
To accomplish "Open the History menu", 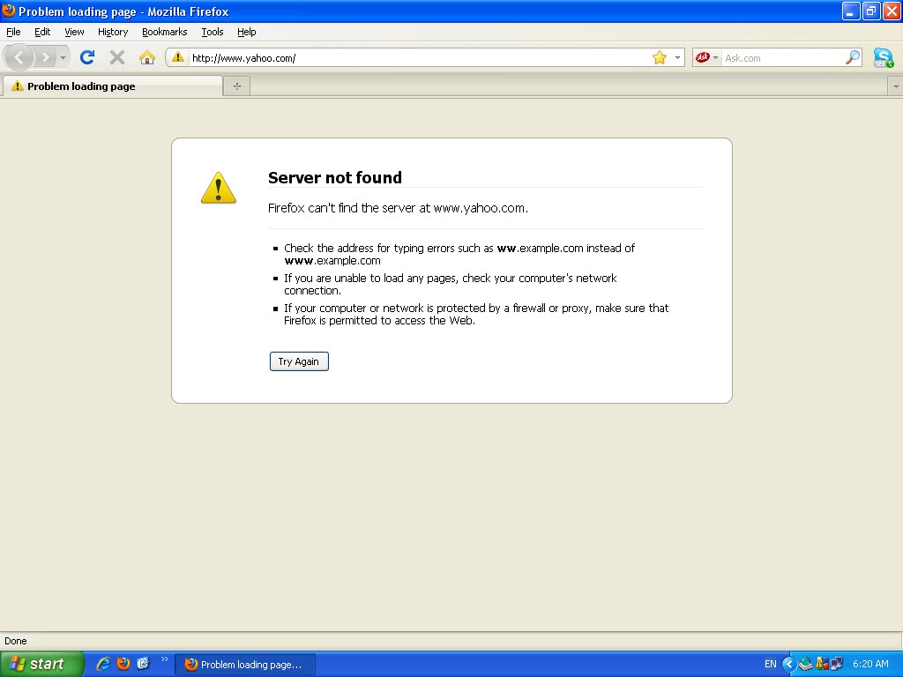I will (x=113, y=32).
